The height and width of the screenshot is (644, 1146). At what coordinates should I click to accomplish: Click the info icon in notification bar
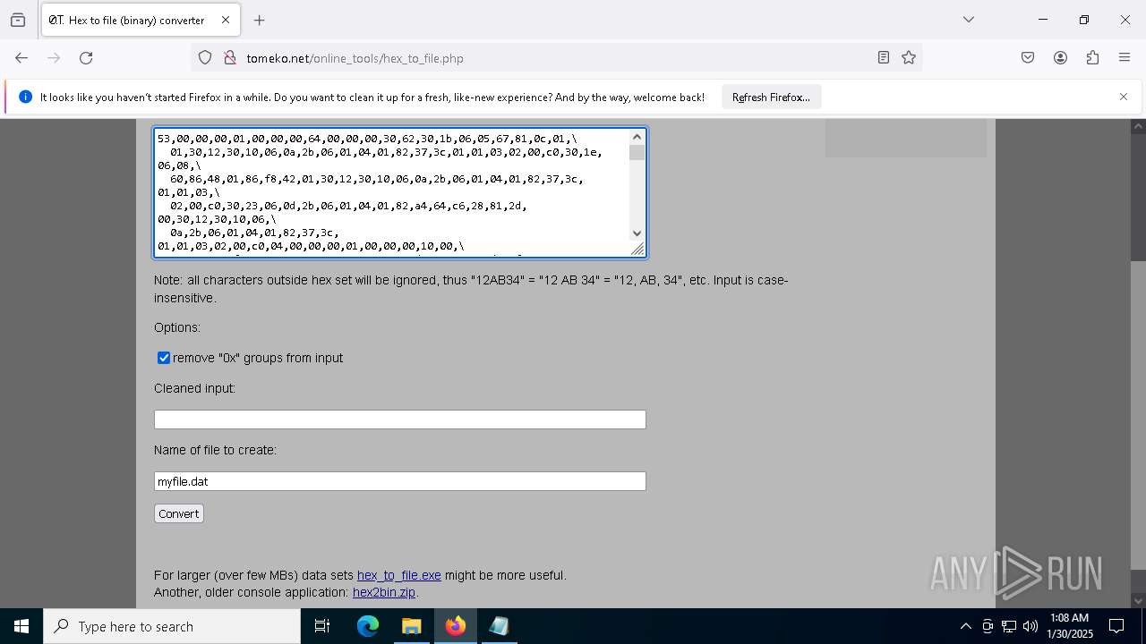[25, 97]
